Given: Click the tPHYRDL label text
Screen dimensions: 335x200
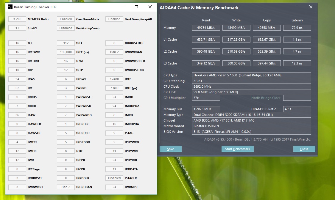Looking at the screenshot, I should (131, 160).
